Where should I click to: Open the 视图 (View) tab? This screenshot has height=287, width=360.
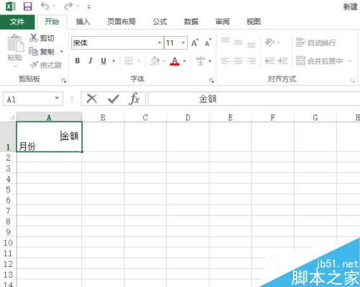(253, 22)
